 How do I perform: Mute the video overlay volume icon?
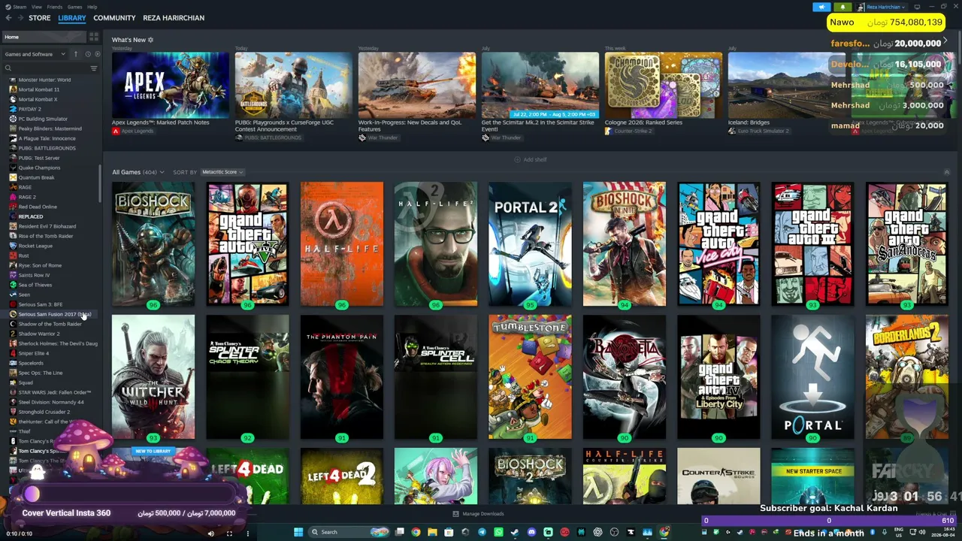210,533
